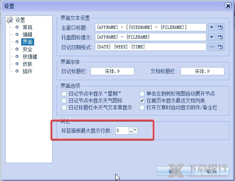Click the tag panel max display rows (标签面板最大显示行数) value field
Image resolution: width=235 pixels, height=181 pixels.
point(122,131)
